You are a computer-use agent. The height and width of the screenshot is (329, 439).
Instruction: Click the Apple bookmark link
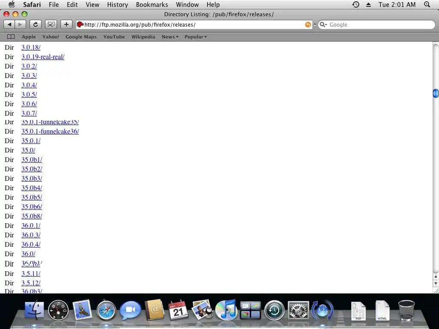point(29,37)
